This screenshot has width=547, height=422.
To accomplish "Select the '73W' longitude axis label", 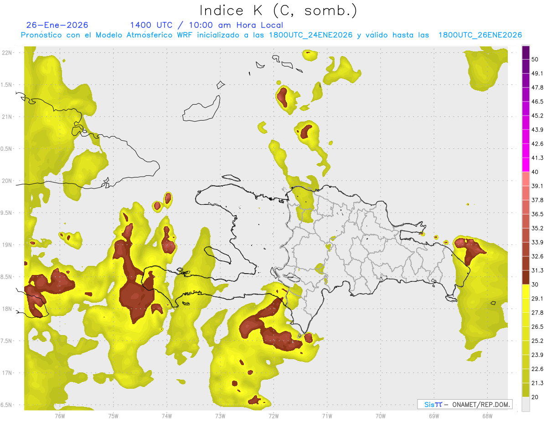I will pyautogui.click(x=220, y=416).
